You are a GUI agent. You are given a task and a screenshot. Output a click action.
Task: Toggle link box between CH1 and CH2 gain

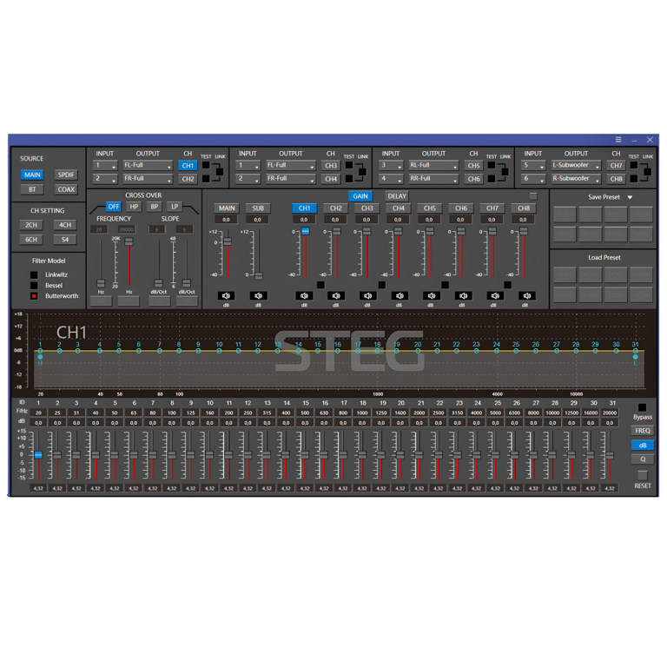(320, 285)
